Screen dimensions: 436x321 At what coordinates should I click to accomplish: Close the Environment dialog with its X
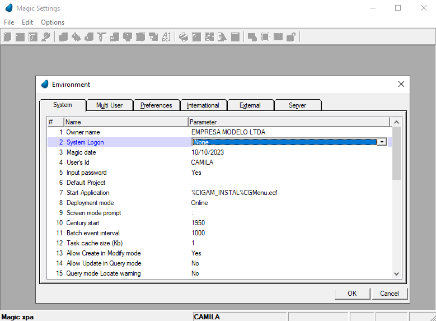(x=401, y=84)
